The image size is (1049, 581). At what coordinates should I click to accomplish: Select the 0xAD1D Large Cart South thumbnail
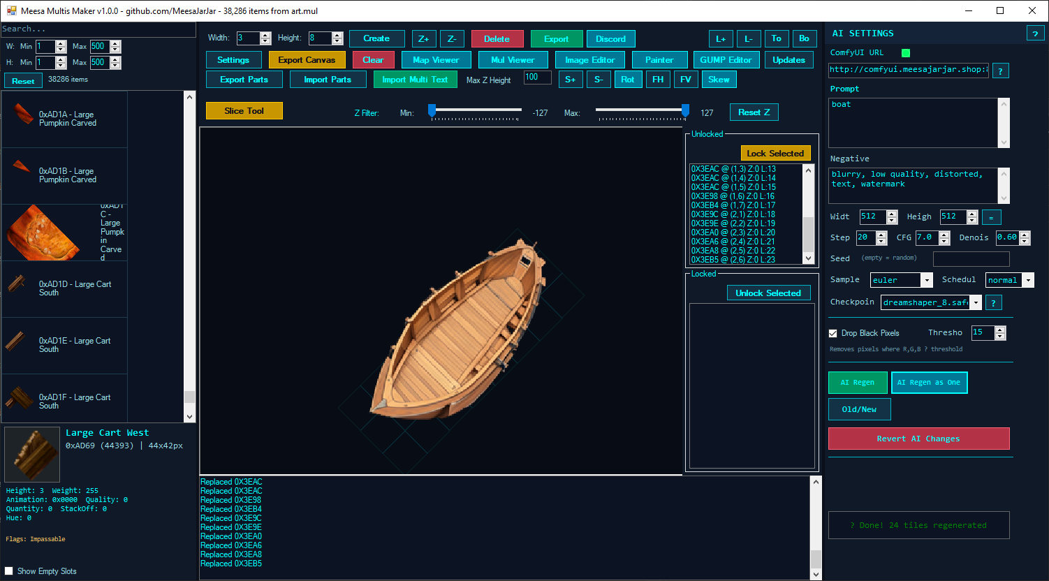coord(17,284)
